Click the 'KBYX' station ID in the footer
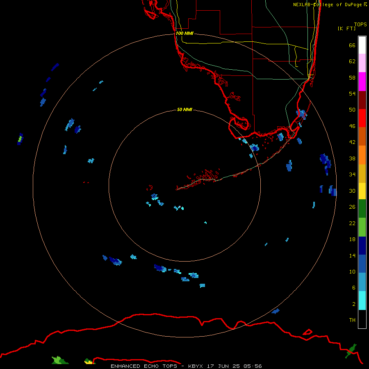 tap(195, 366)
